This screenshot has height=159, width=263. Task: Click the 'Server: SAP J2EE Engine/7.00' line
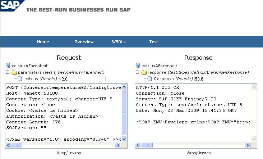pyautogui.click(x=176, y=99)
